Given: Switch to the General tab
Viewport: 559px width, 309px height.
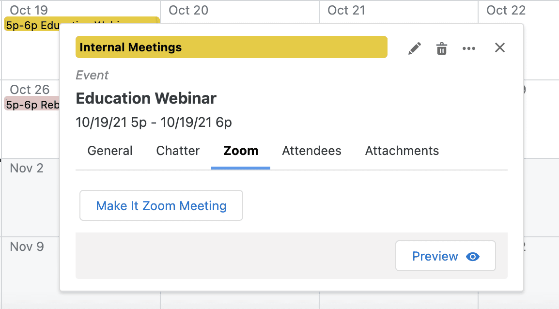Looking at the screenshot, I should 110,151.
